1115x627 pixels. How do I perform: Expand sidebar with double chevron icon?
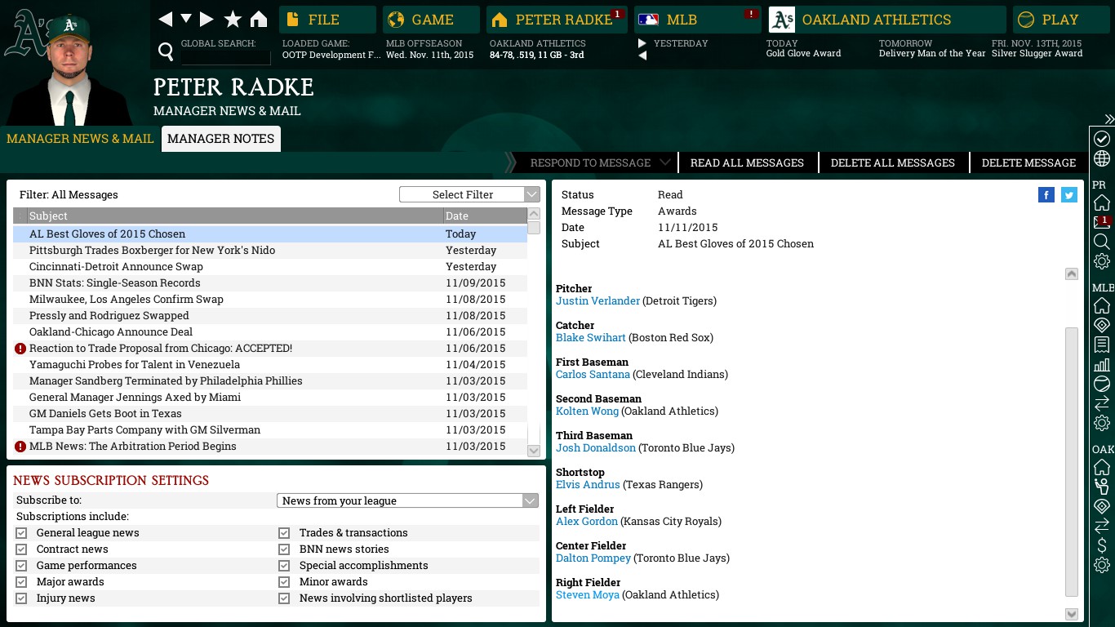(x=1108, y=119)
